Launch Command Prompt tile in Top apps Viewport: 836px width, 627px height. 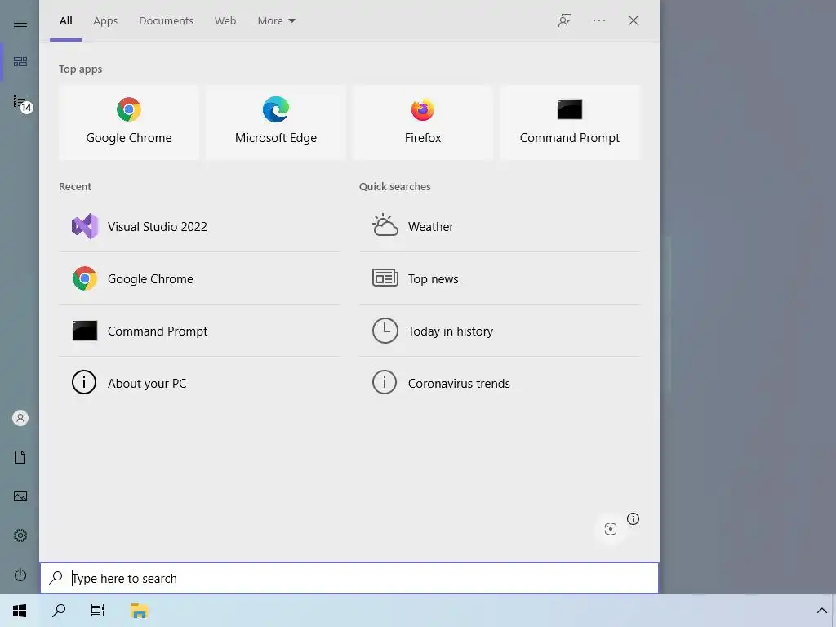coord(569,122)
